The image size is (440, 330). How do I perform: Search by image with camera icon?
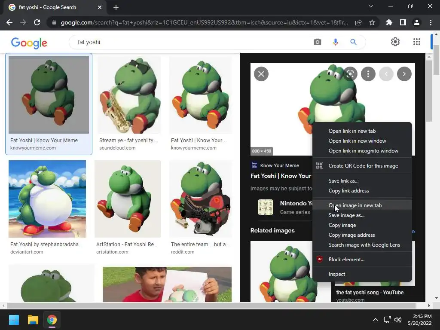point(318,42)
